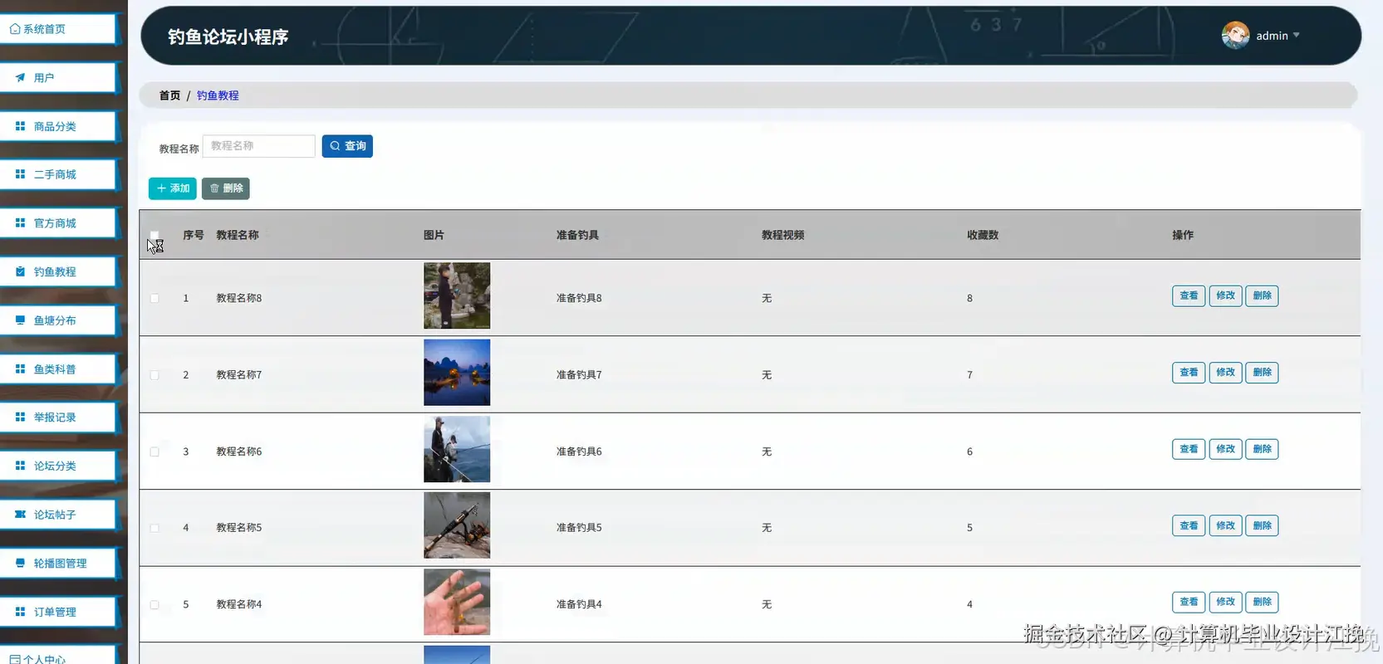View details of 教程名称5 with 查看
Viewport: 1383px width, 664px height.
click(x=1189, y=525)
